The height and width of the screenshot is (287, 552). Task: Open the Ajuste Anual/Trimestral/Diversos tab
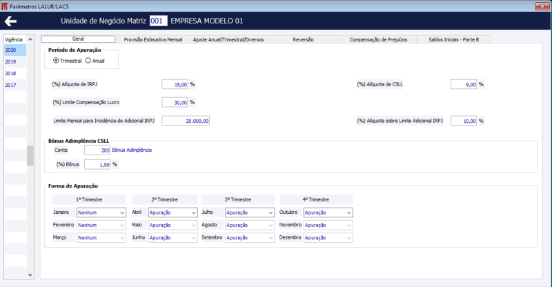tap(228, 39)
